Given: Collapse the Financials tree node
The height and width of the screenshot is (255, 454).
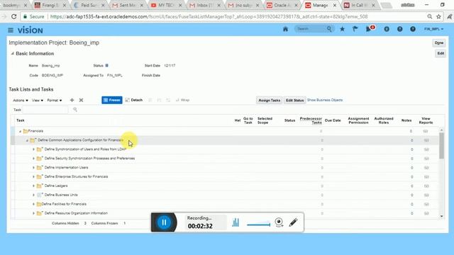Looking at the screenshot, I should coord(21,131).
